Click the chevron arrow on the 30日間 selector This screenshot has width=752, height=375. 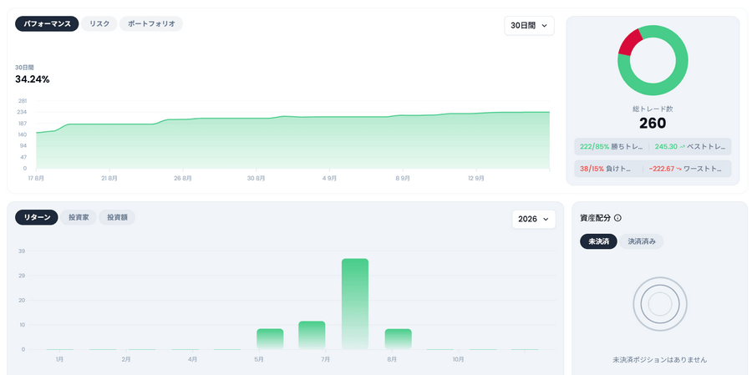pos(544,26)
